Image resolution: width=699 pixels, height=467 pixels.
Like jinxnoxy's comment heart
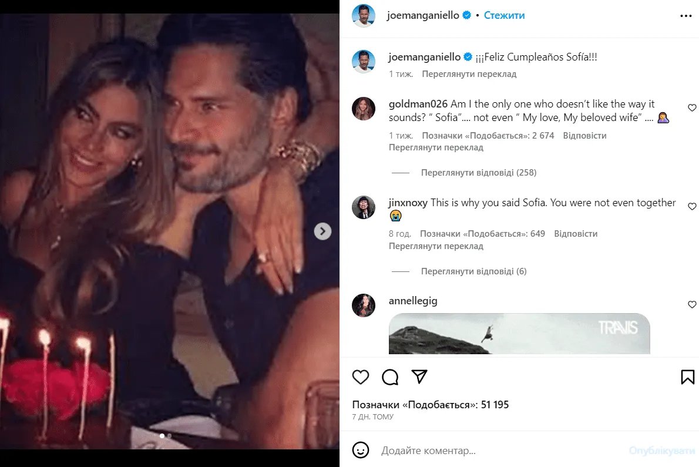coord(692,207)
